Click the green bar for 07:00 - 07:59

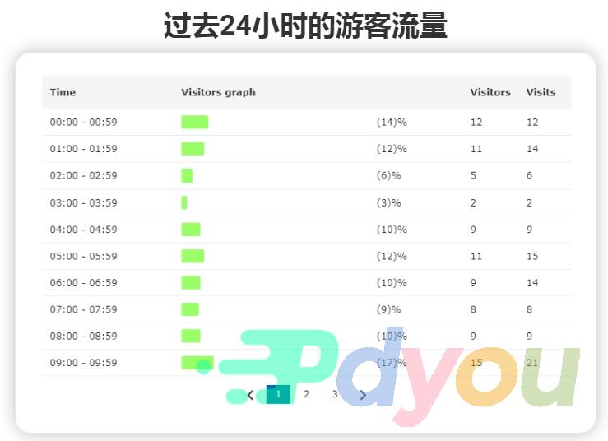(x=190, y=309)
